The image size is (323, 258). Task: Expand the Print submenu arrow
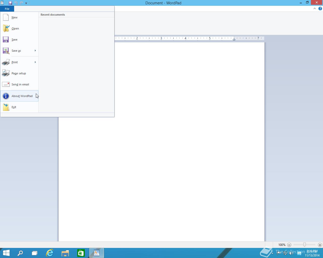tap(35, 62)
